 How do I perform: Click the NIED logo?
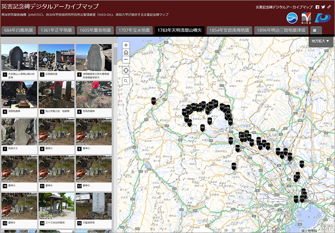(x=307, y=18)
